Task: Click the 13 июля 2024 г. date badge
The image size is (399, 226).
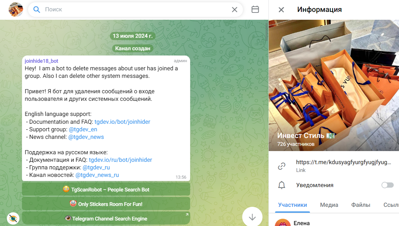Action: pos(133,36)
